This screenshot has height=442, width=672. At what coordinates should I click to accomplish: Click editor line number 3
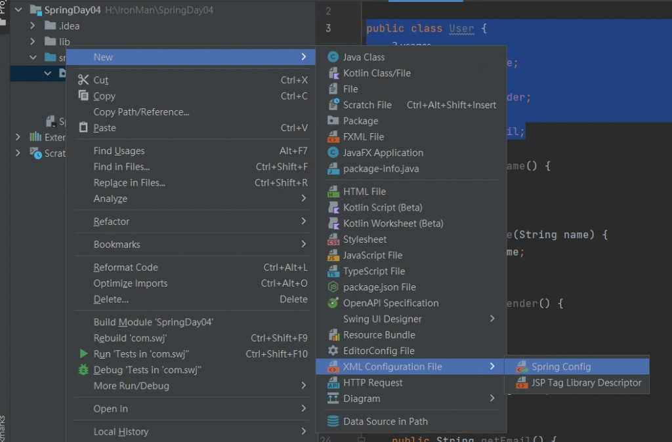coord(328,28)
